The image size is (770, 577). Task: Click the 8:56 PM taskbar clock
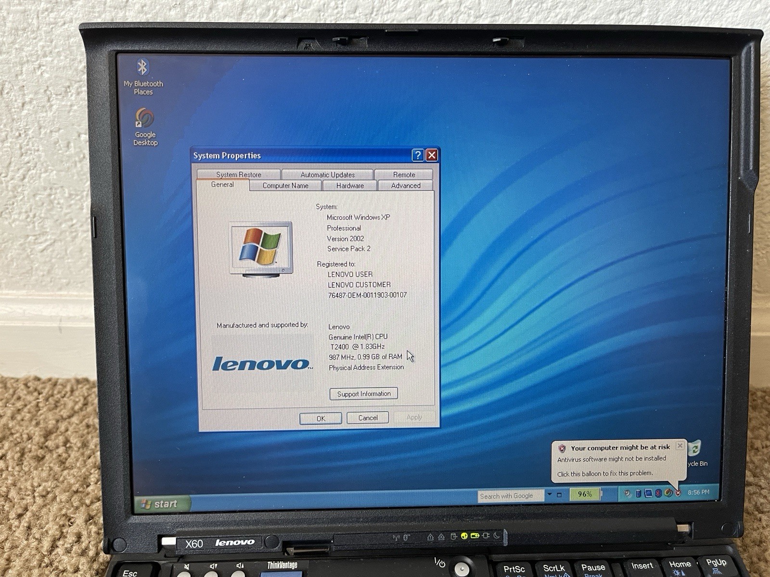(x=698, y=492)
